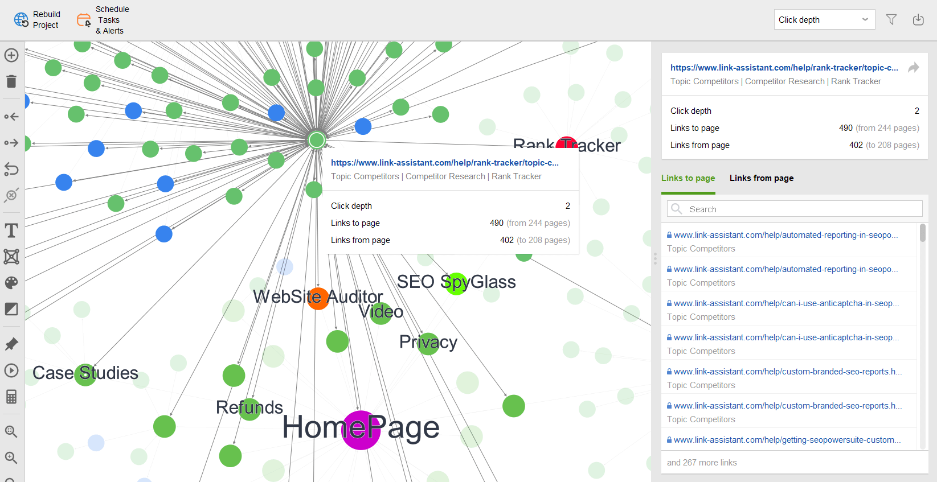Click the scrollbar in links list
Screen dimensions: 937x482
923,233
